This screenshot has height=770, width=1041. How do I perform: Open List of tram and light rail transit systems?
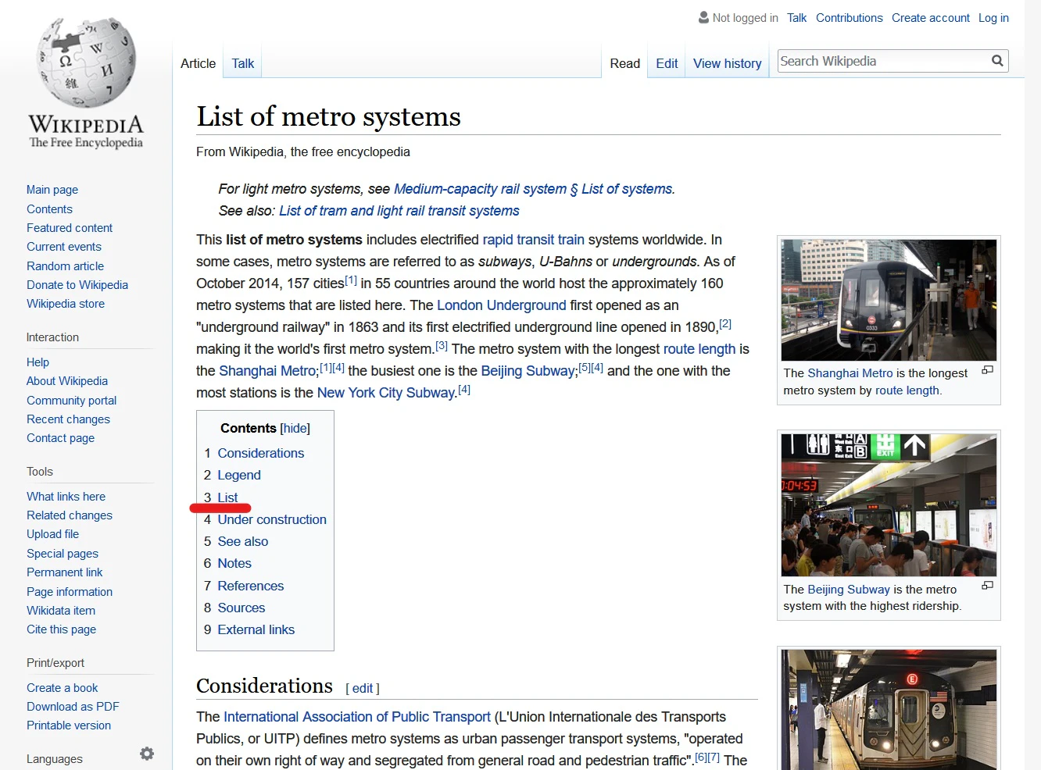coord(399,211)
